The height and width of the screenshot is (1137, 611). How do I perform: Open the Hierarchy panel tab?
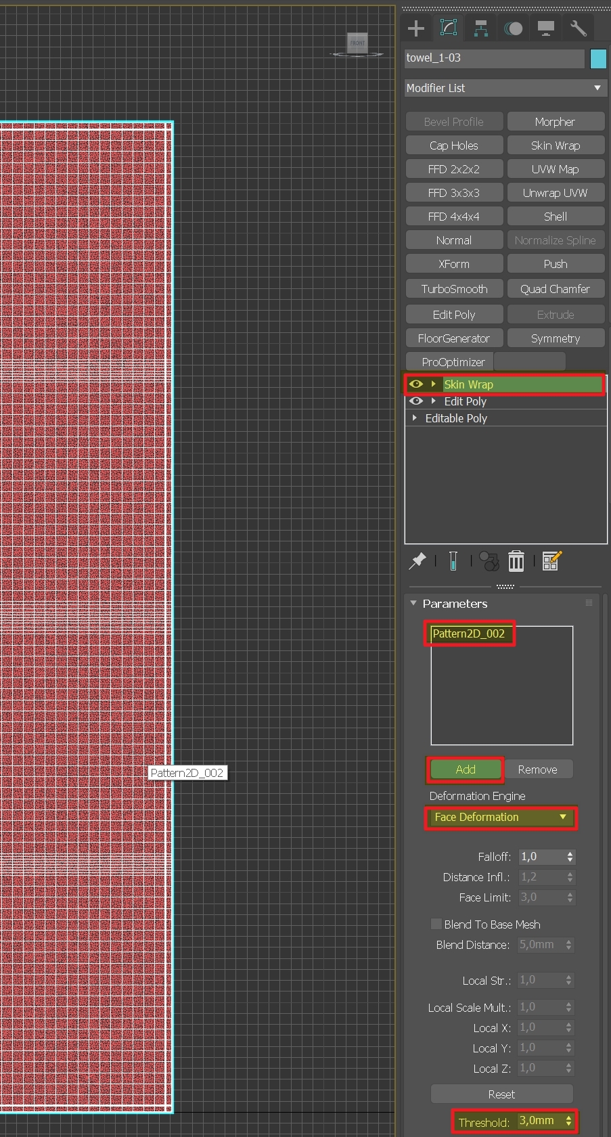point(481,28)
